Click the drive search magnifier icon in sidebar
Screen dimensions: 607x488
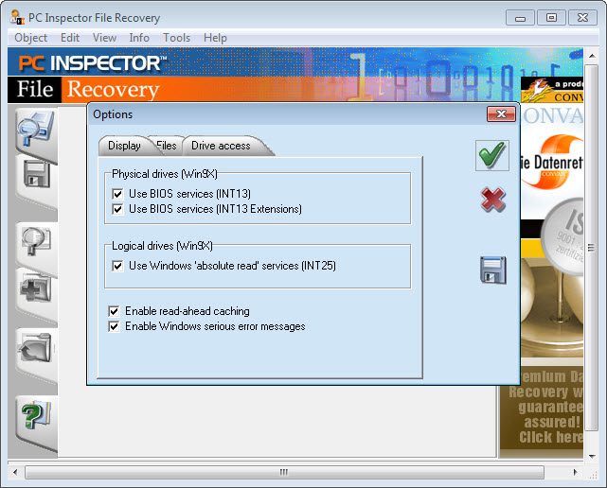point(36,129)
